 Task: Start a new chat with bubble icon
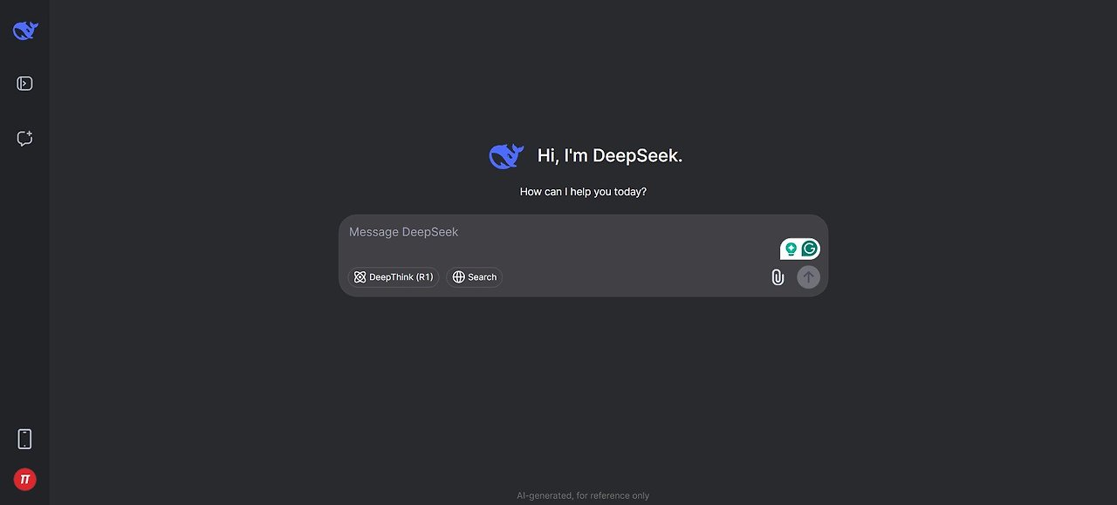click(x=24, y=138)
